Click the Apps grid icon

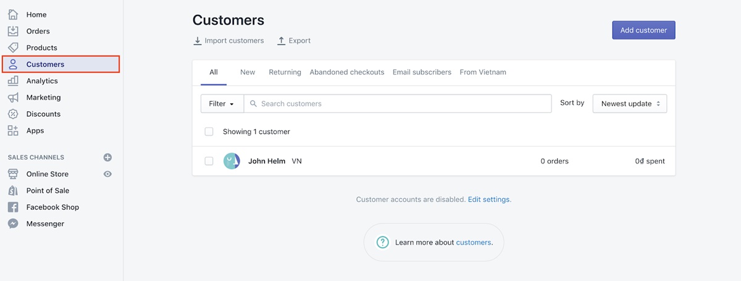tap(13, 131)
